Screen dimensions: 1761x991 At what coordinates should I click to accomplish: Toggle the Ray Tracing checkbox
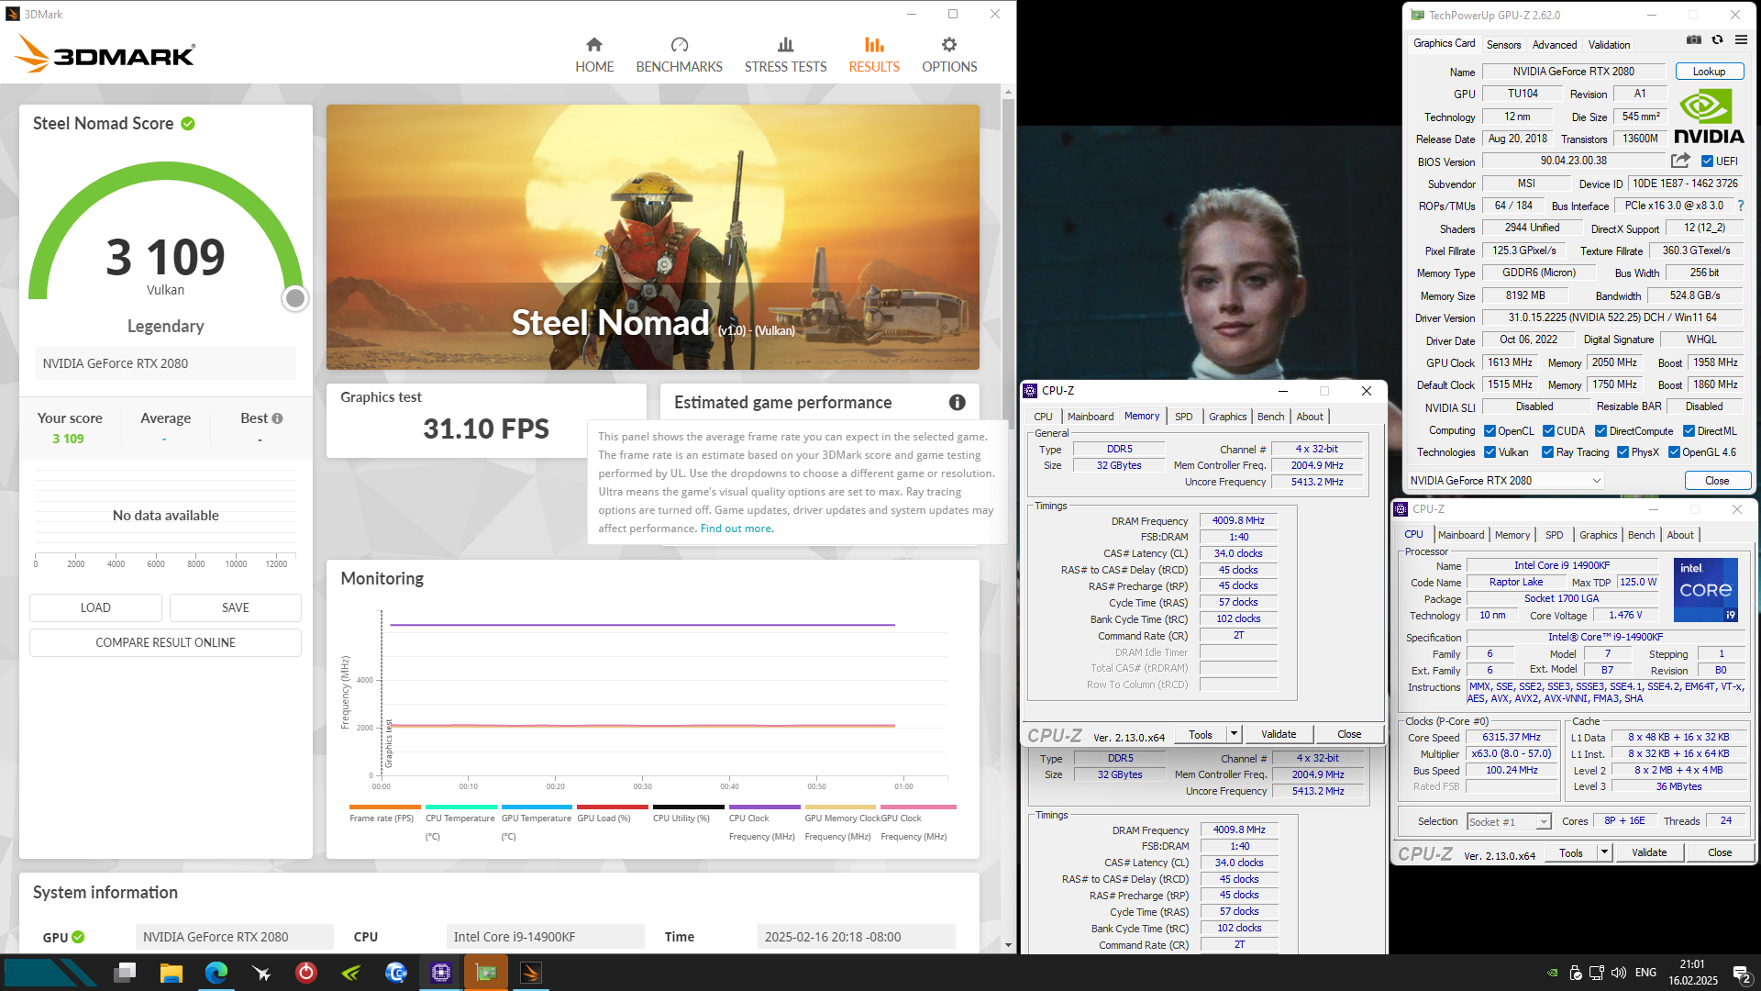pyautogui.click(x=1547, y=452)
